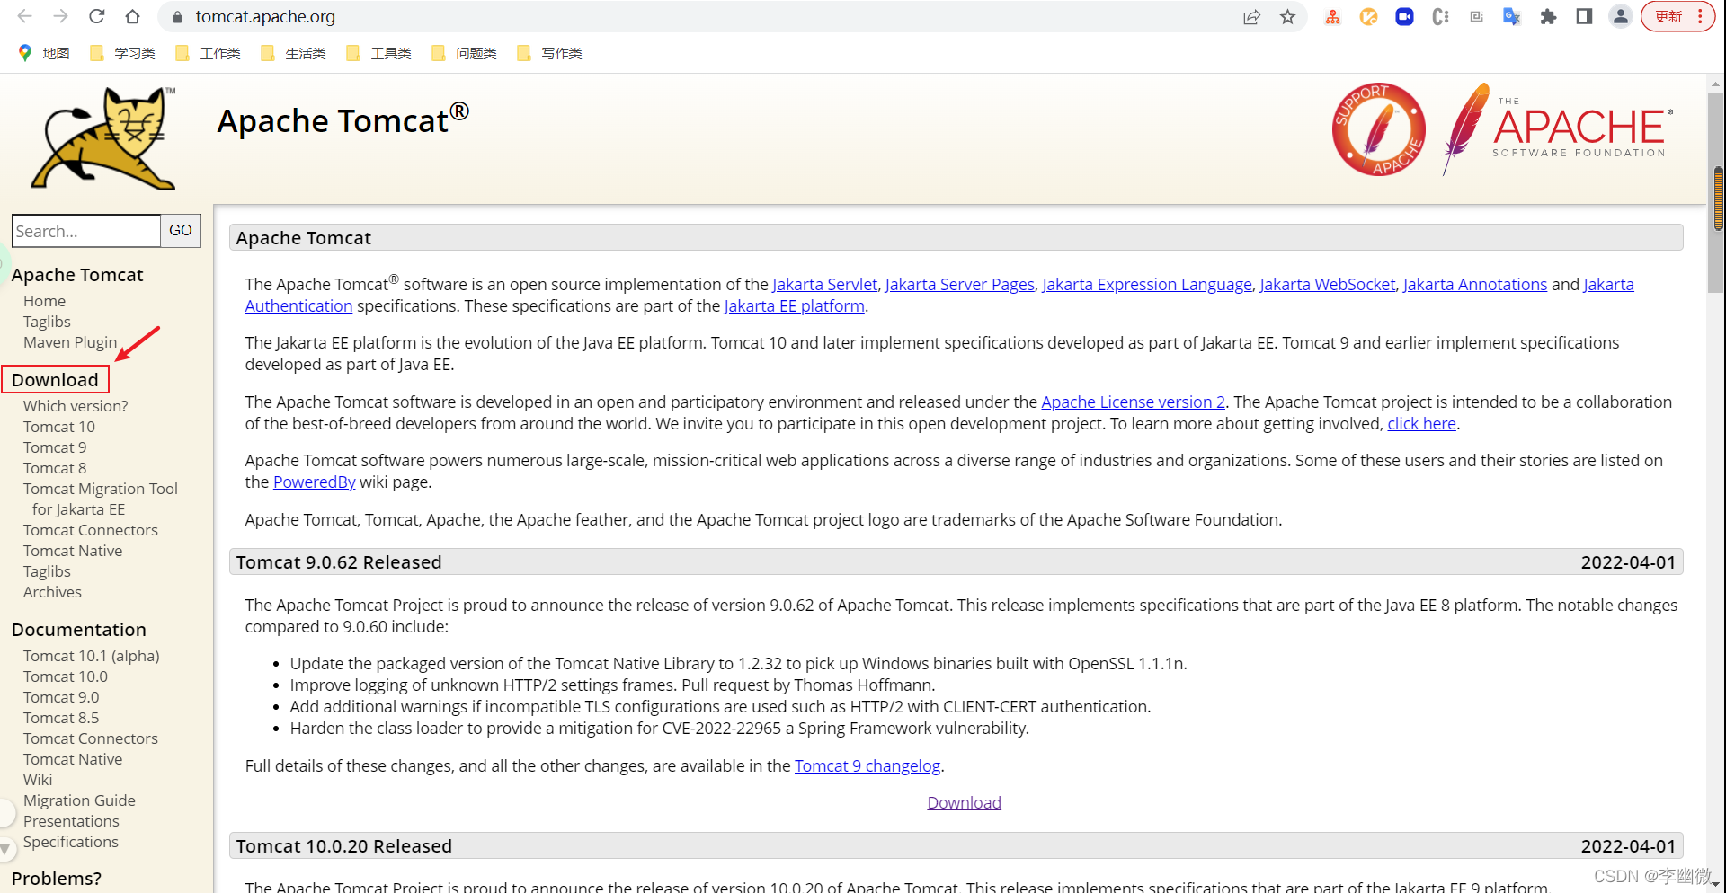Open Tomcat Migration Tool for Jakarta EE
The image size is (1726, 893).
[101, 499]
